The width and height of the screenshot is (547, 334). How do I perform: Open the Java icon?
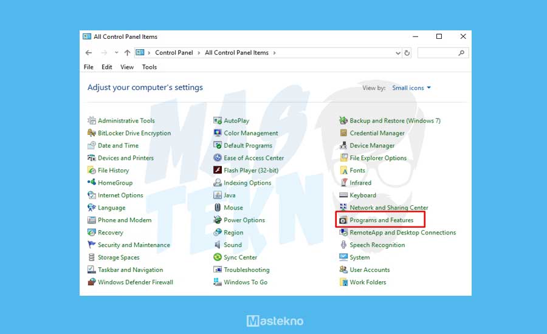(x=218, y=196)
